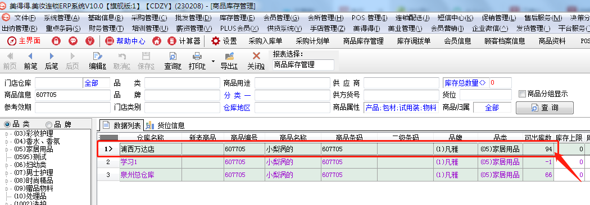
Task: Expand the (04)香水、香氛 tree node
Action: [6, 141]
